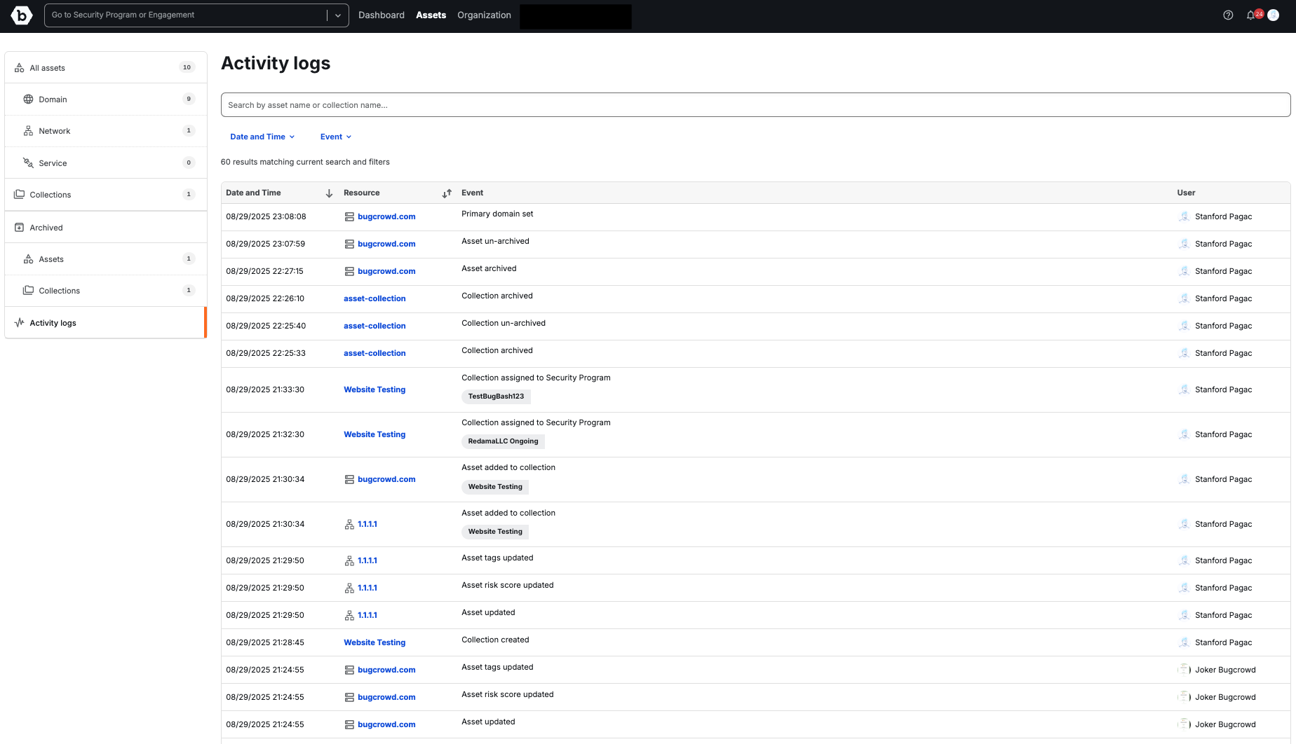Click the archived Assets sidebar icon
The image size is (1296, 744).
(x=28, y=259)
